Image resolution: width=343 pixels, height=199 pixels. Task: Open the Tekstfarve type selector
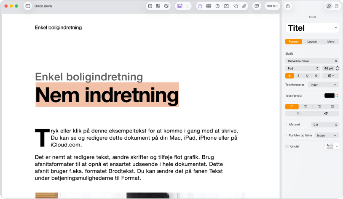(294, 96)
